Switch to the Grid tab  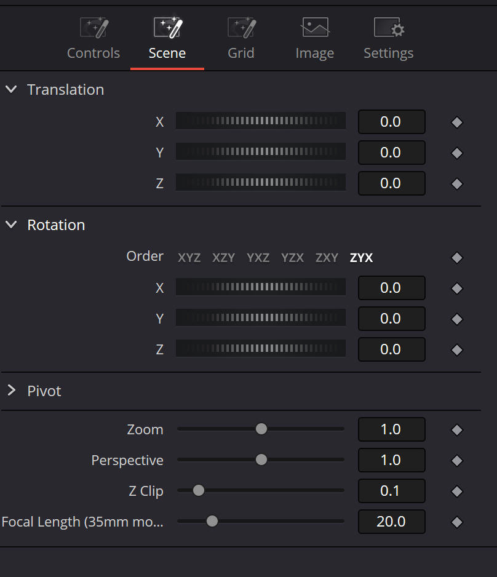pyautogui.click(x=241, y=39)
